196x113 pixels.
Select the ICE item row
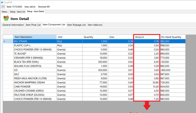click(x=94, y=70)
